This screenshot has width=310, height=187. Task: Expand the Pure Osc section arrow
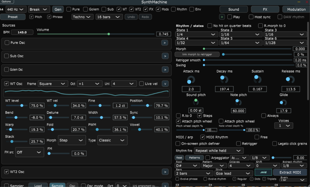click(x=165, y=43)
